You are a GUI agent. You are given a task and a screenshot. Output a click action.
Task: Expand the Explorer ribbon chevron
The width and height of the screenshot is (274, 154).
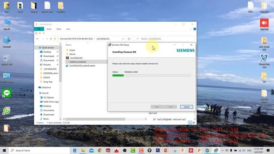pos(191,29)
